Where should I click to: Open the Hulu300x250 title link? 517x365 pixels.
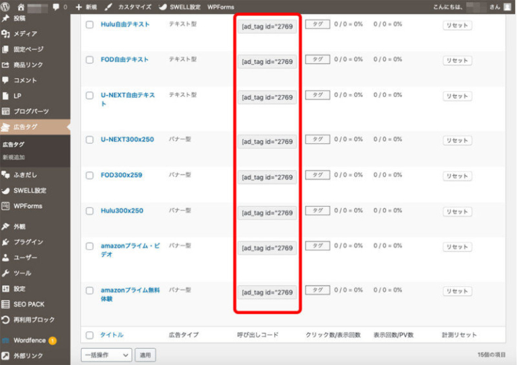click(122, 211)
